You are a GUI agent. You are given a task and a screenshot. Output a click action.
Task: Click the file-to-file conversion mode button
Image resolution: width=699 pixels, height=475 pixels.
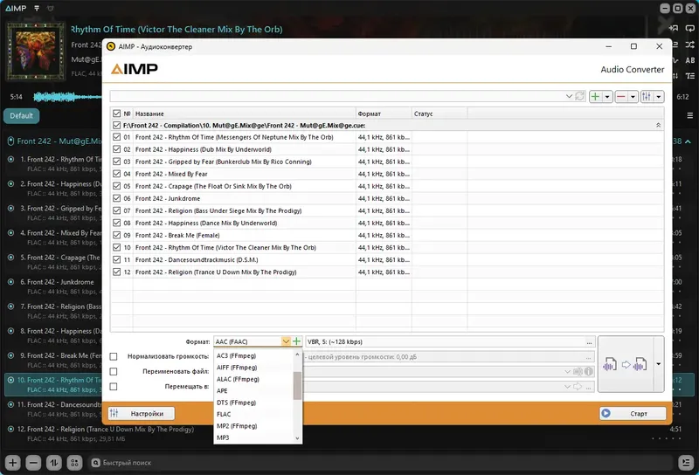[x=626, y=364]
